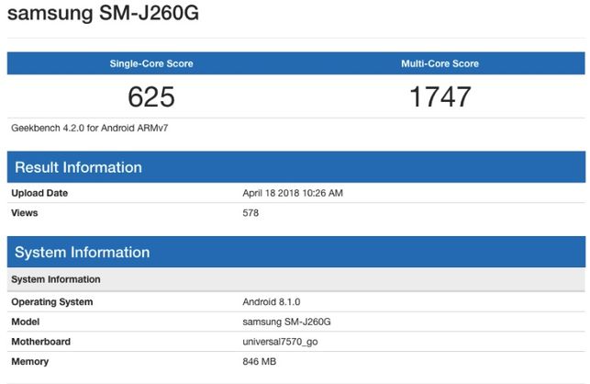Select the Upload Date row label
Screen dimensions: 590x384
point(39,193)
